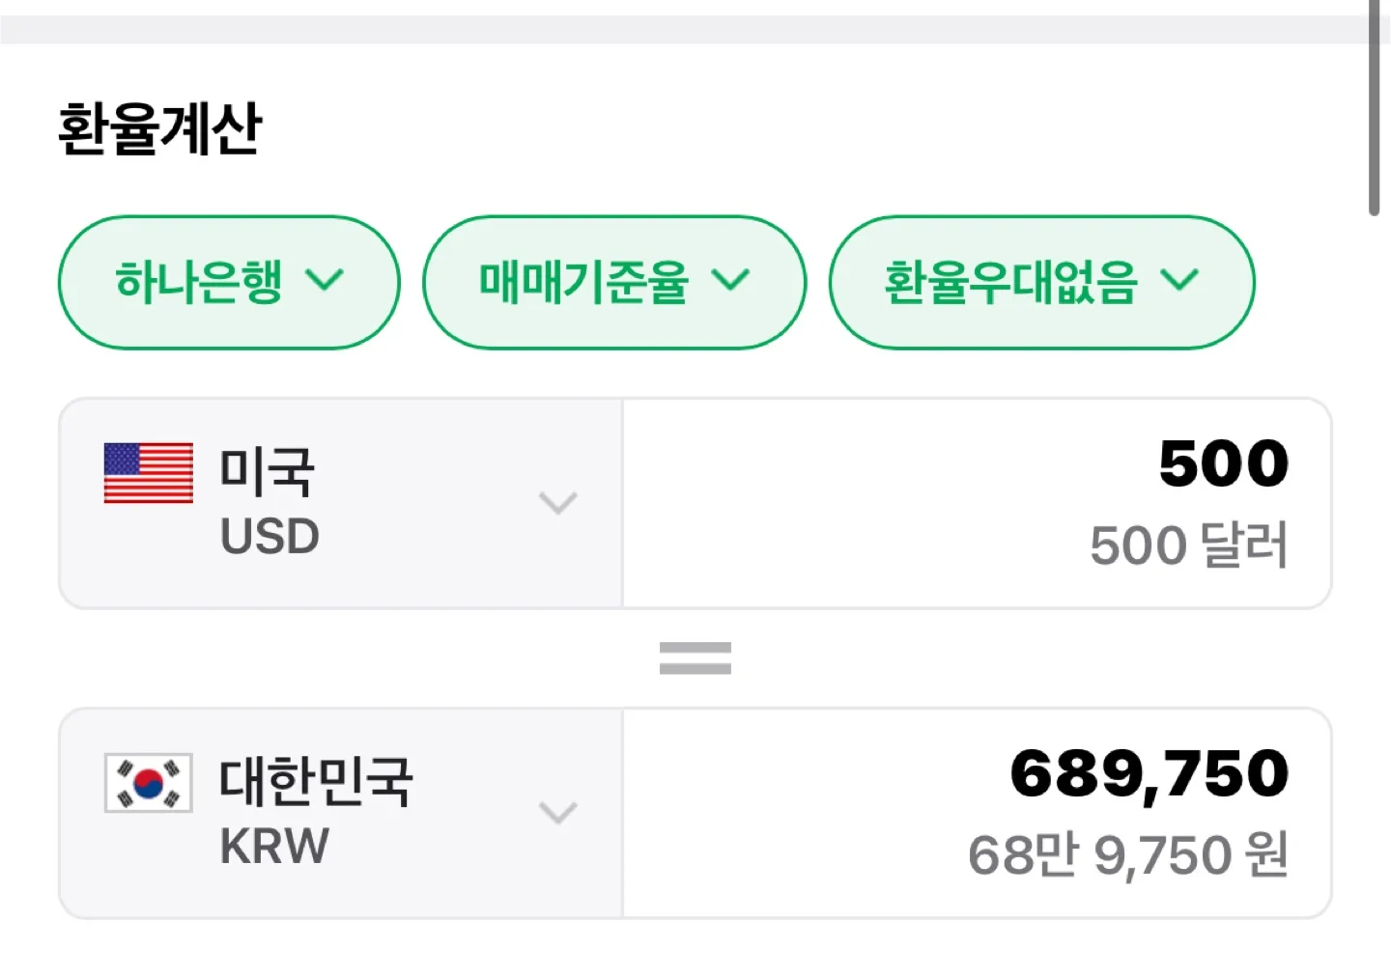Click the chevron next to 매매기준율
This screenshot has width=1391, height=977.
[730, 281]
